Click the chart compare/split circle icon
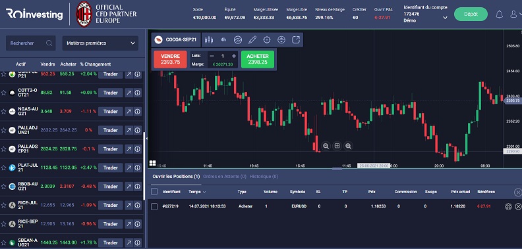522x249 pixels. click(281, 40)
